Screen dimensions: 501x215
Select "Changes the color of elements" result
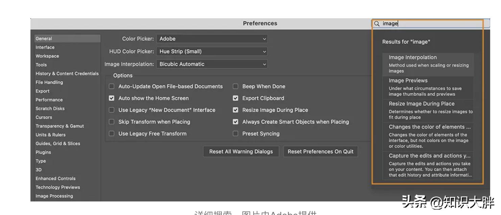click(x=428, y=137)
